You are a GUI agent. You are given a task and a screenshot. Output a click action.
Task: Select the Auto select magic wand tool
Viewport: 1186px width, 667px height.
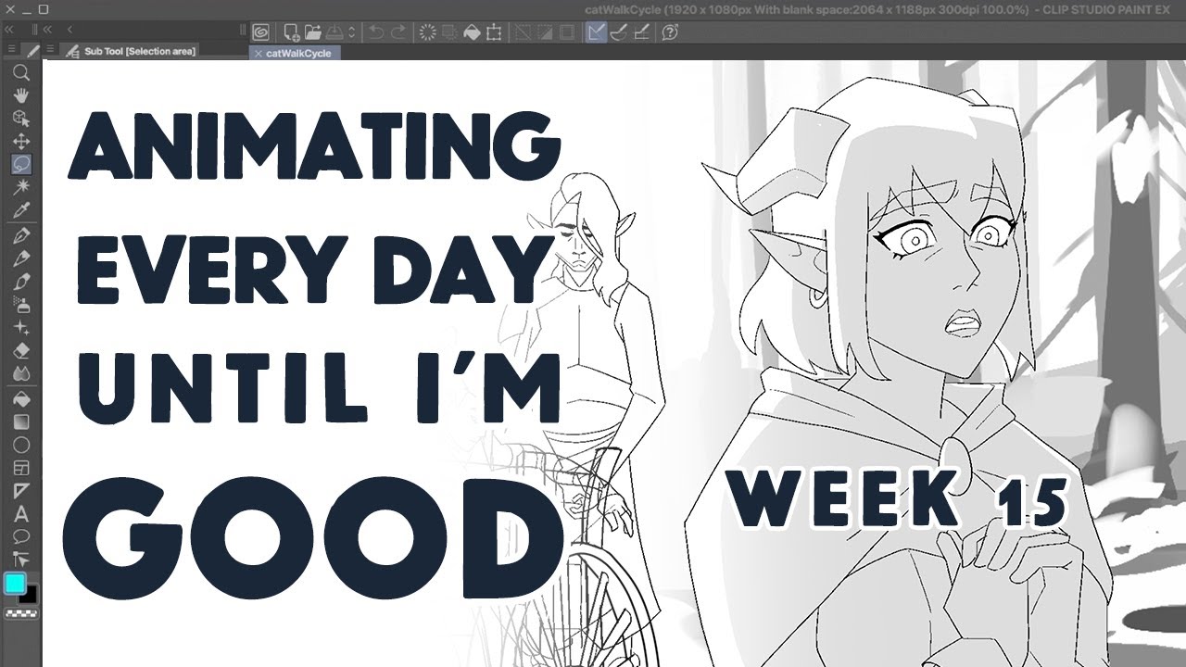[x=20, y=187]
